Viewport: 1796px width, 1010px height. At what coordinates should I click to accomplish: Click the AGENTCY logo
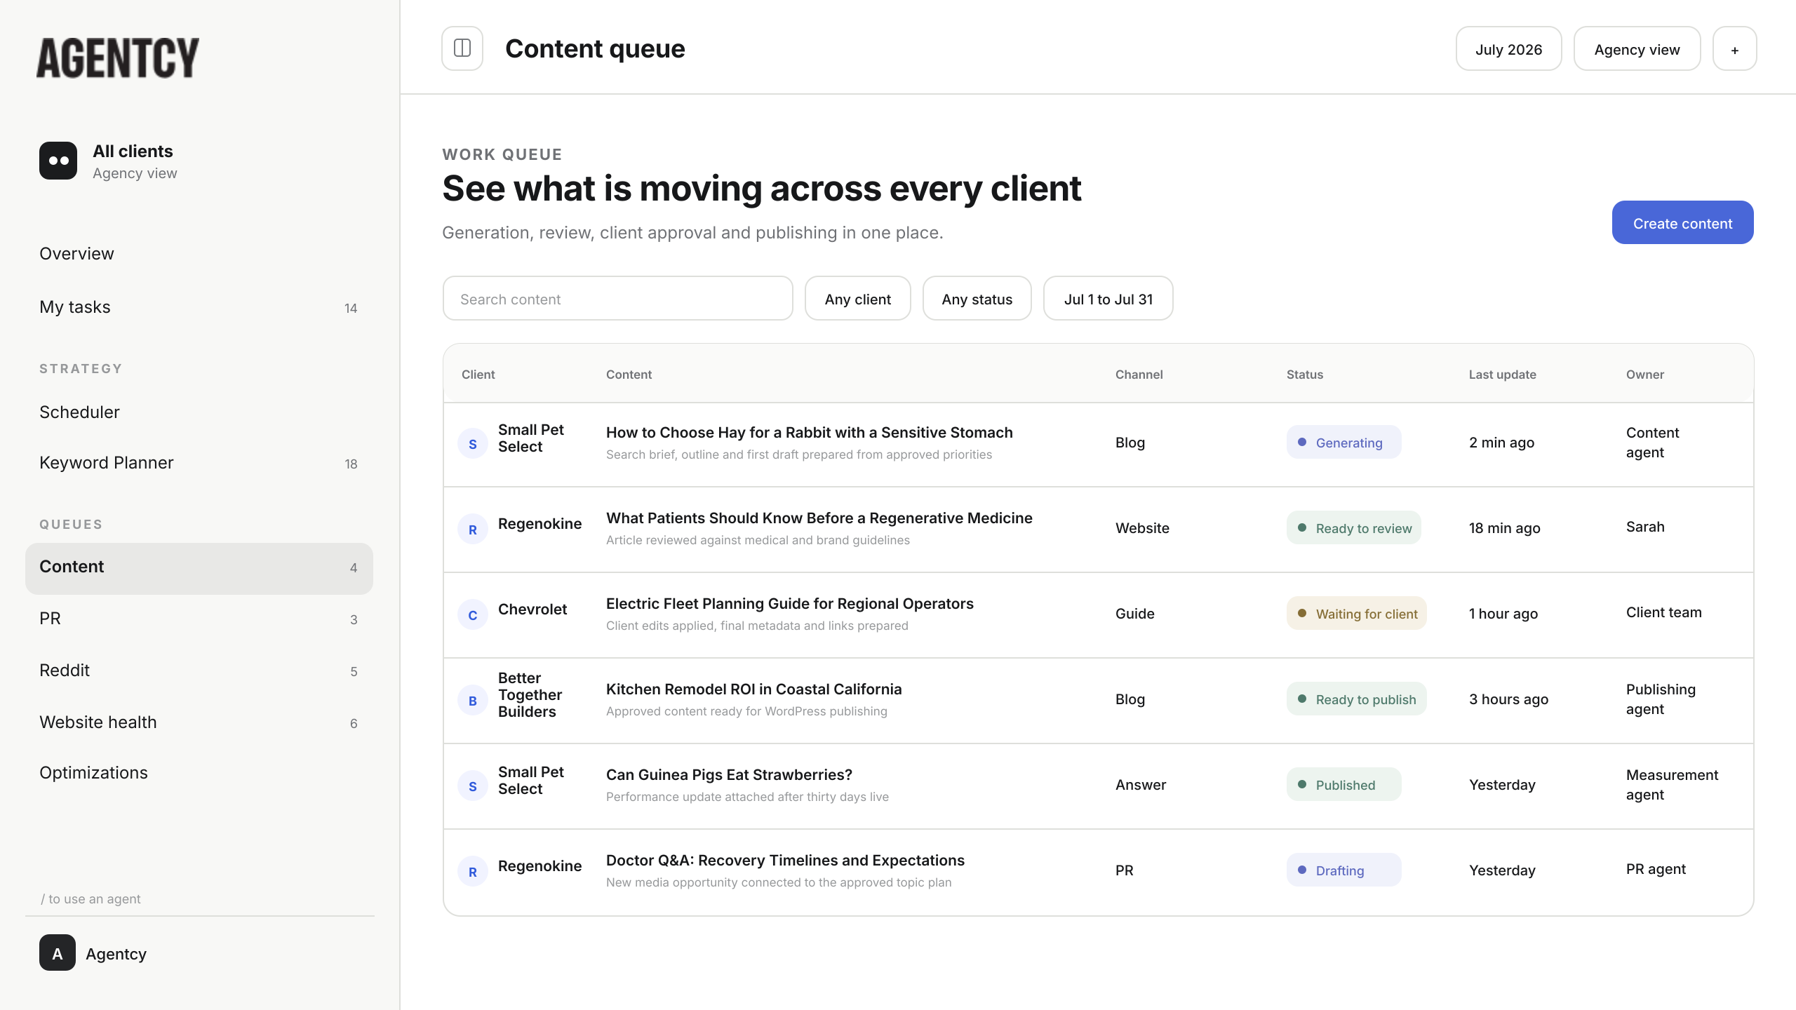pyautogui.click(x=118, y=58)
